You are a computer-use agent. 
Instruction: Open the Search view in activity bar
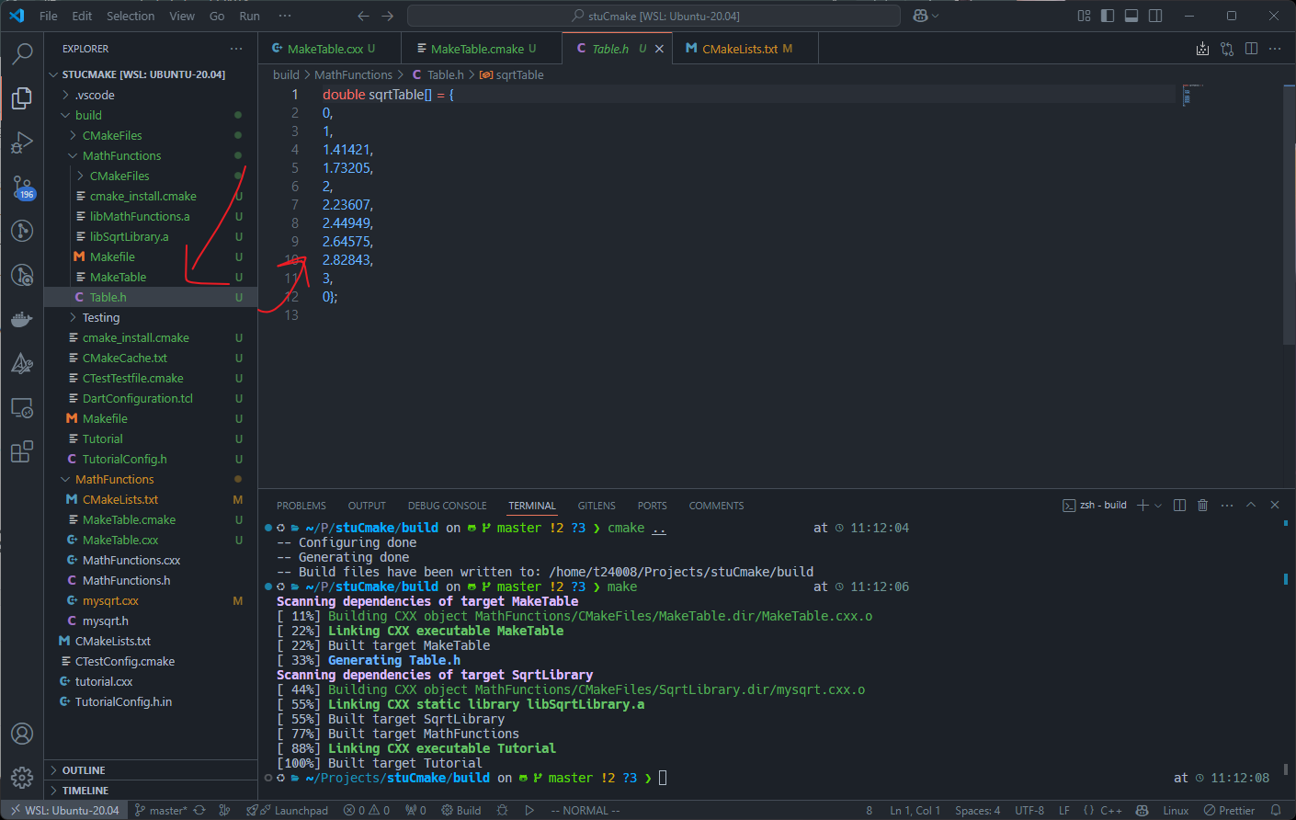(22, 54)
